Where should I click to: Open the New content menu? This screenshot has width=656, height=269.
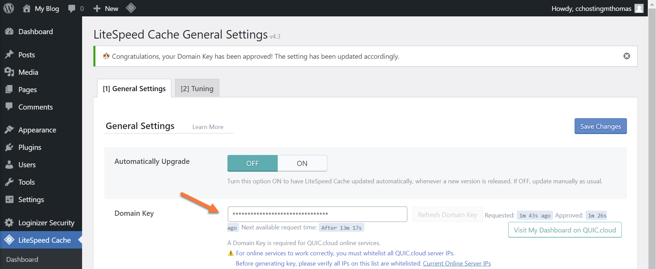coord(106,9)
